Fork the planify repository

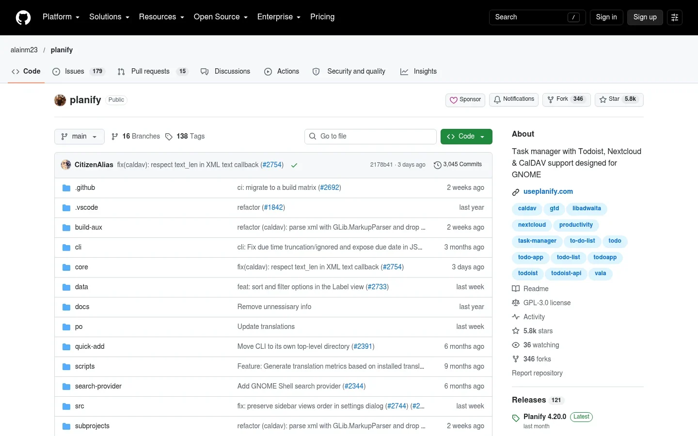point(567,99)
